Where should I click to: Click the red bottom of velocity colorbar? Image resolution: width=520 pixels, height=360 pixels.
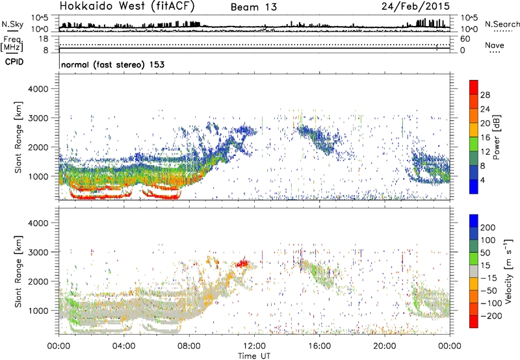474,322
